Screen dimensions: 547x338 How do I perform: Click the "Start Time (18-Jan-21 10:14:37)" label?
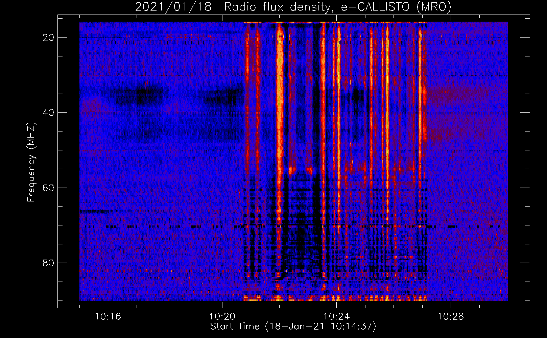click(x=293, y=327)
